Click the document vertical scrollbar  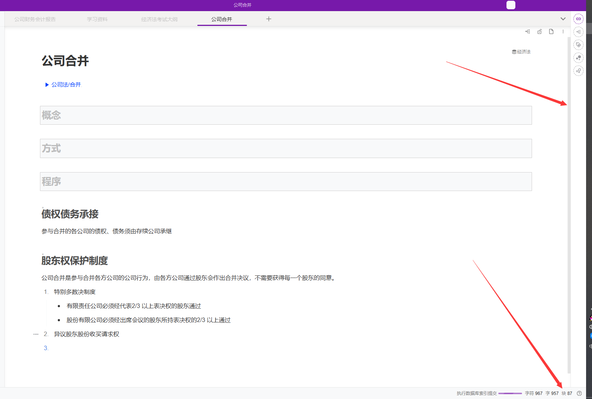click(569, 204)
